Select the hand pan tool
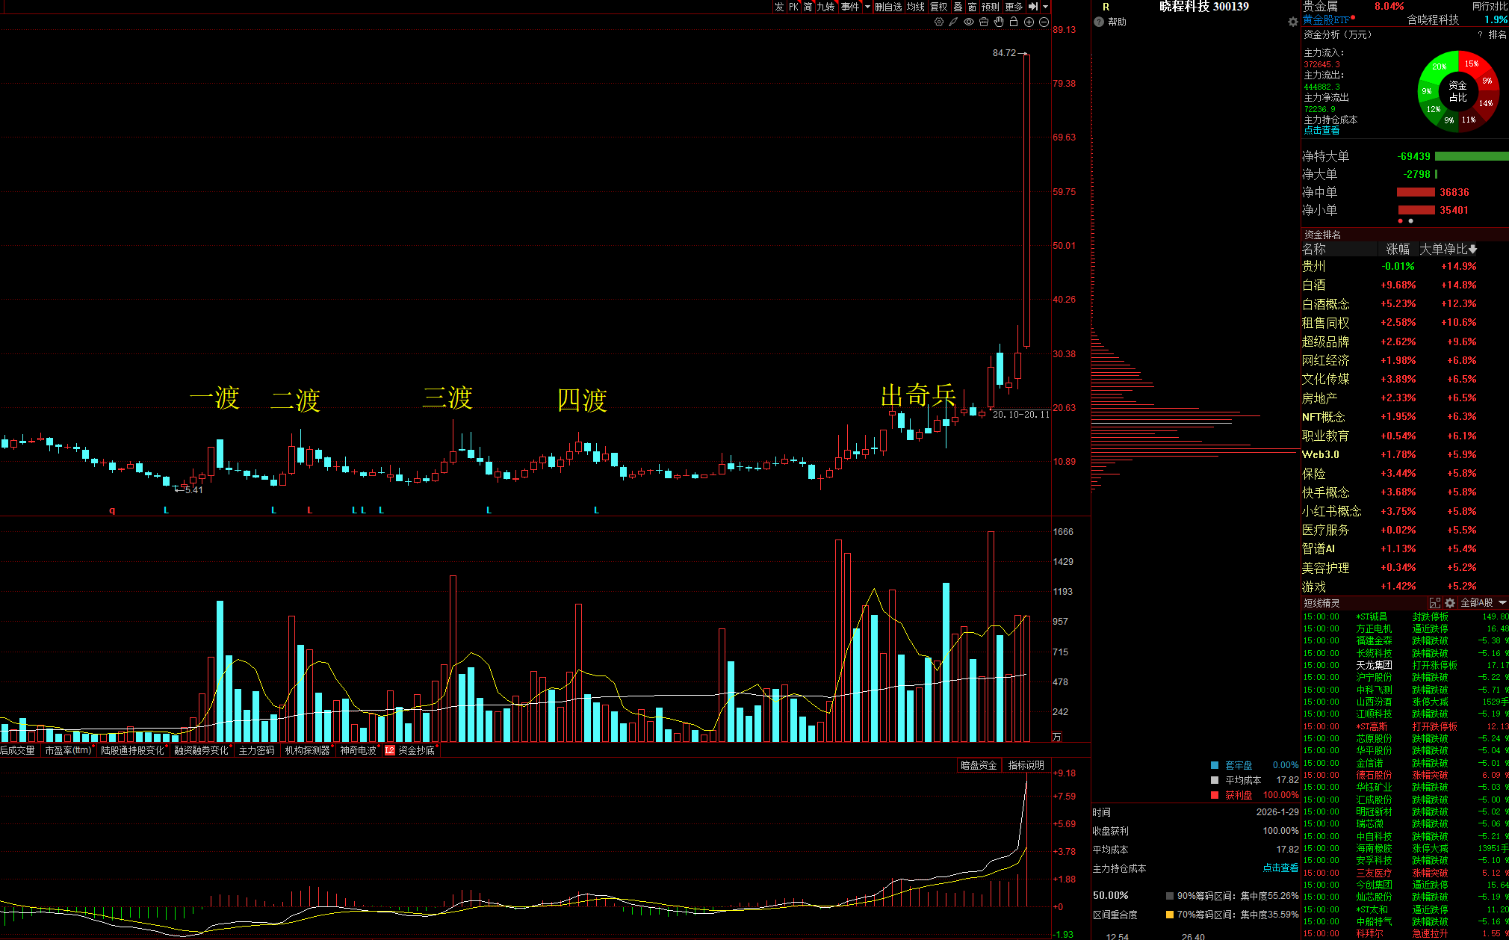This screenshot has height=940, width=1509. pos(999,22)
